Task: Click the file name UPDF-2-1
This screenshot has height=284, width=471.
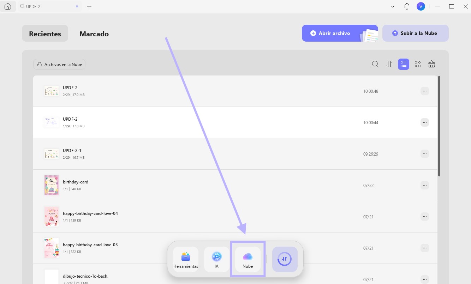Action: (x=72, y=151)
